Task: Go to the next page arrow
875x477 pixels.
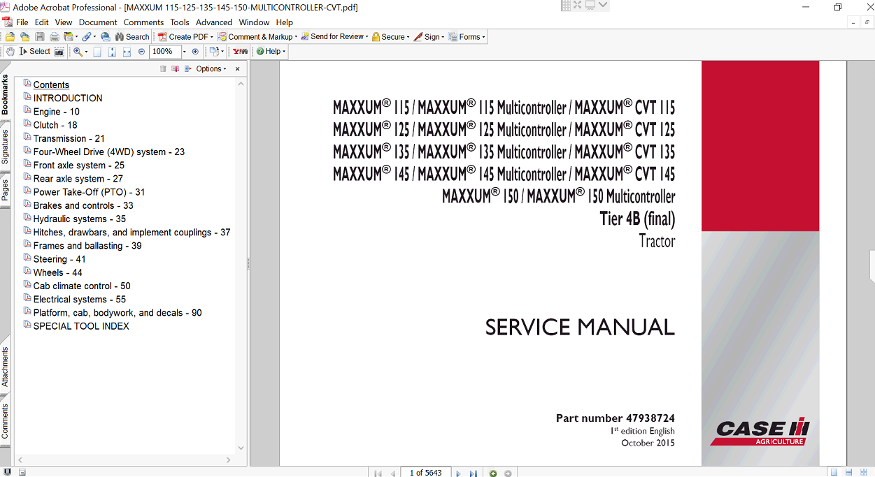Action: 459,473
